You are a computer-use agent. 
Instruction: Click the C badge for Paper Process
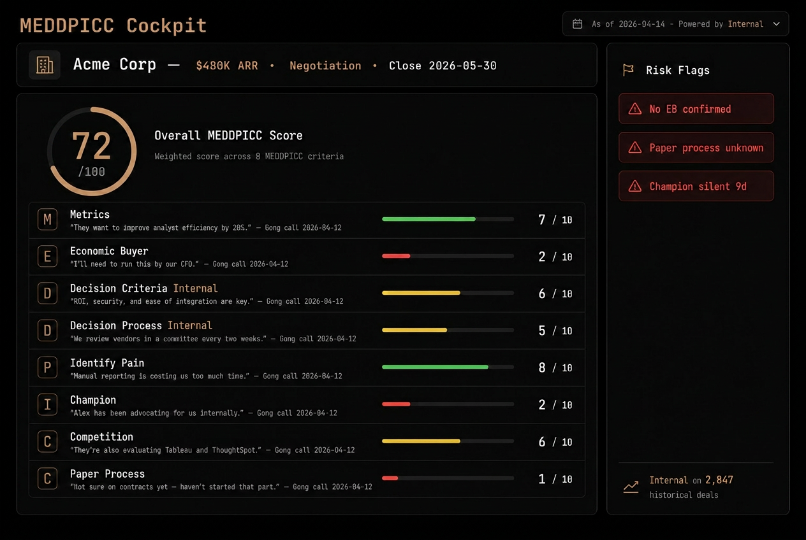pyautogui.click(x=47, y=479)
